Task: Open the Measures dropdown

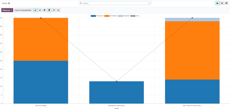Action: click(x=7, y=10)
